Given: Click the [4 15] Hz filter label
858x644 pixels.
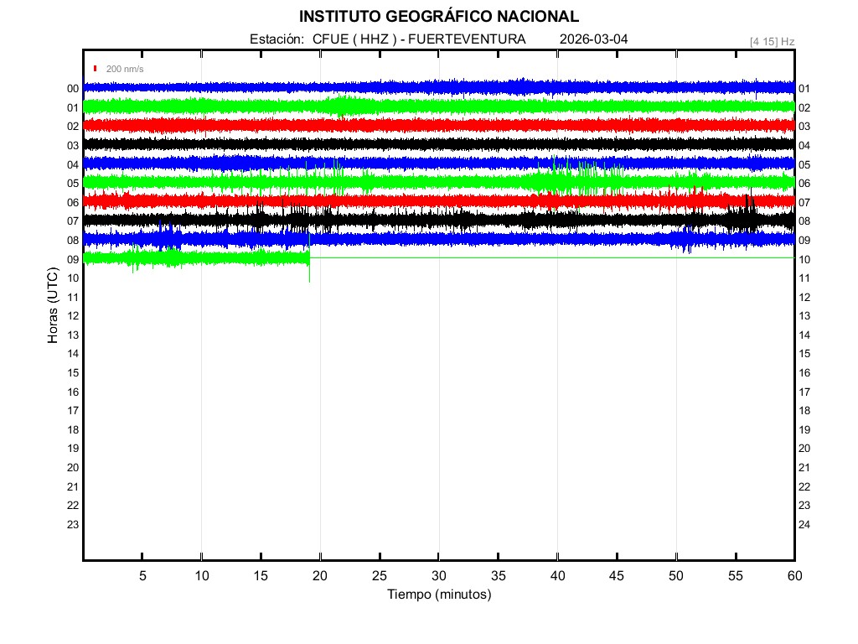Looking at the screenshot, I should click(x=772, y=40).
